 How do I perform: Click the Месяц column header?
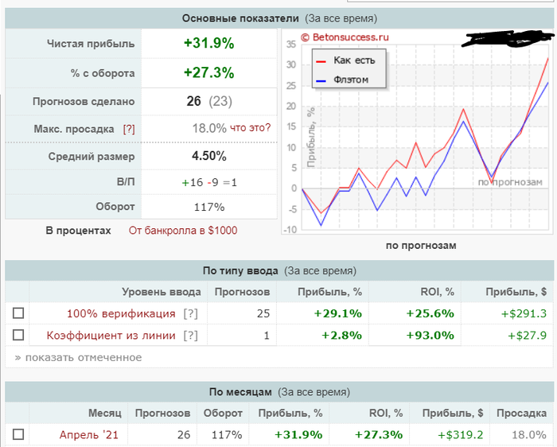[x=105, y=413]
